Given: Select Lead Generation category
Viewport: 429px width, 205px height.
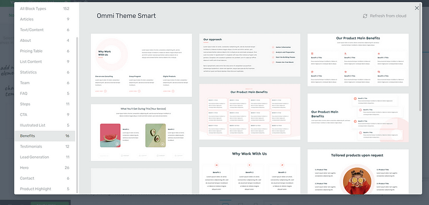Looking at the screenshot, I should [45, 157].
